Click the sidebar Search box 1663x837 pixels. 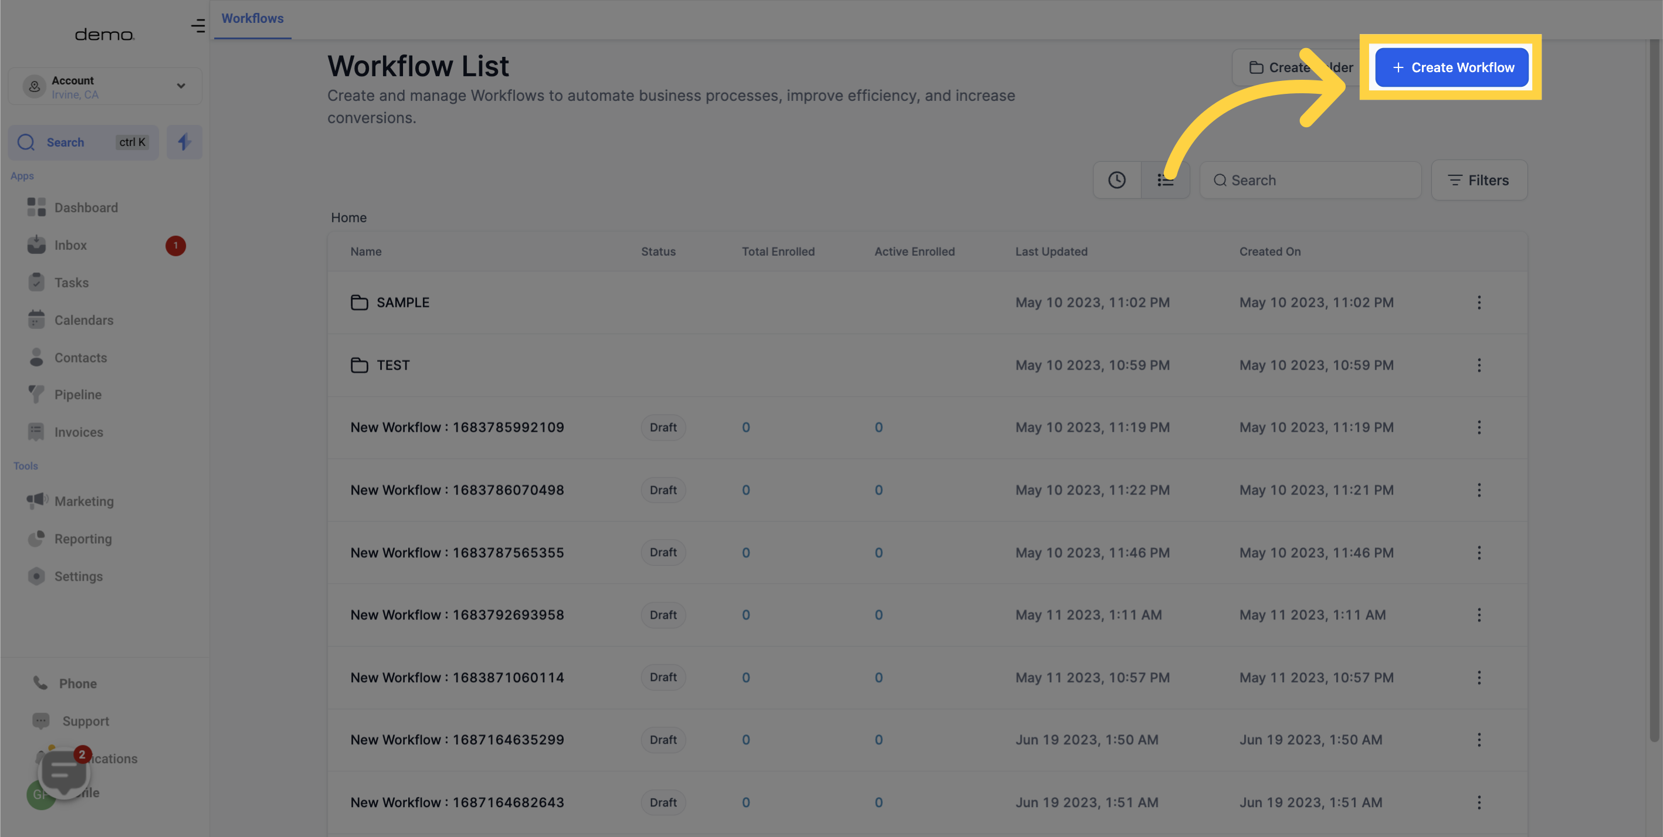point(83,142)
